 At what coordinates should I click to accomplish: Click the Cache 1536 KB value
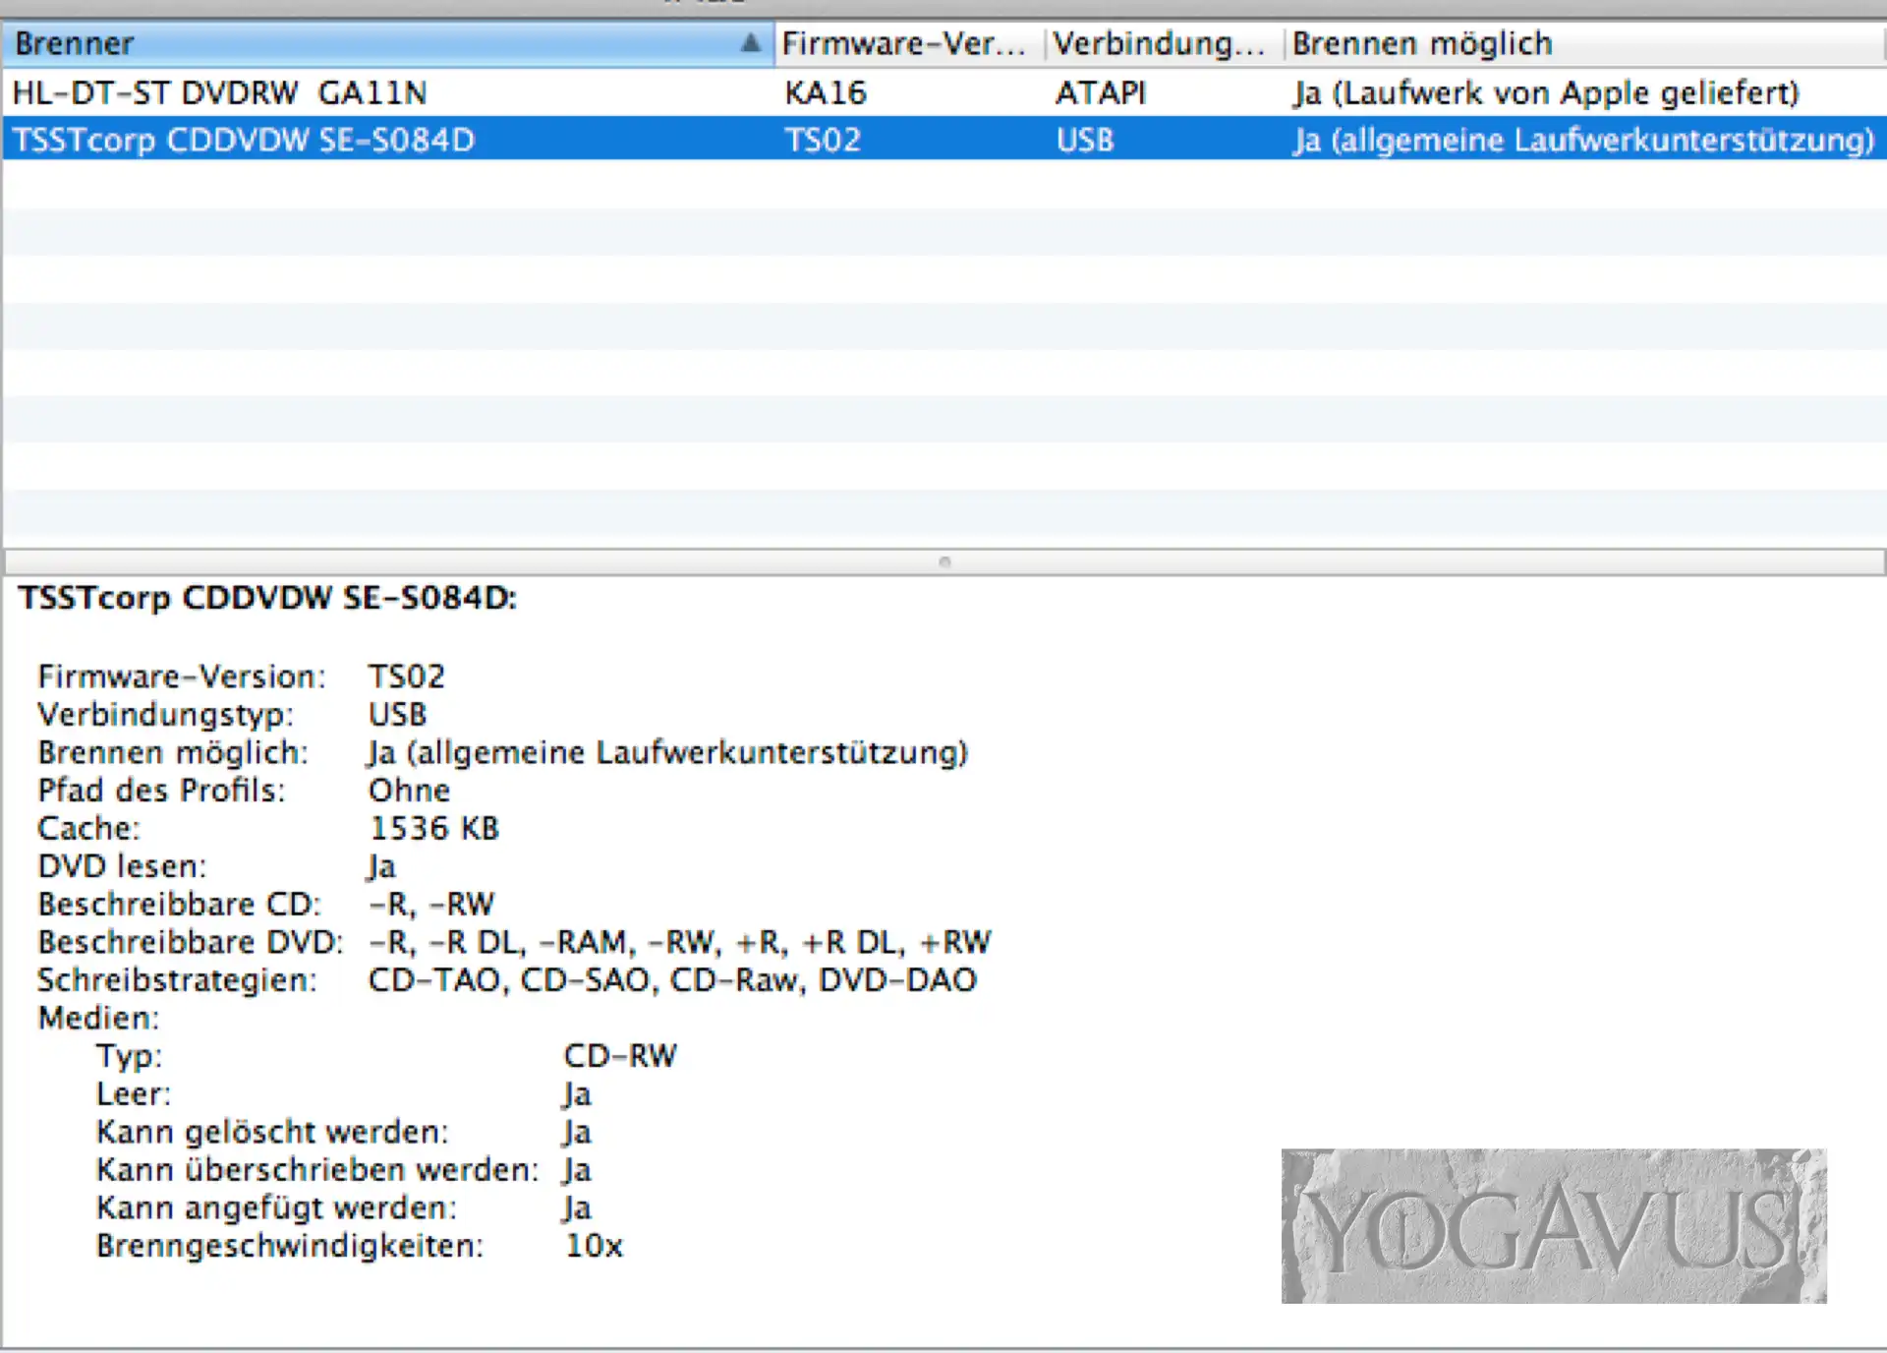tap(433, 828)
